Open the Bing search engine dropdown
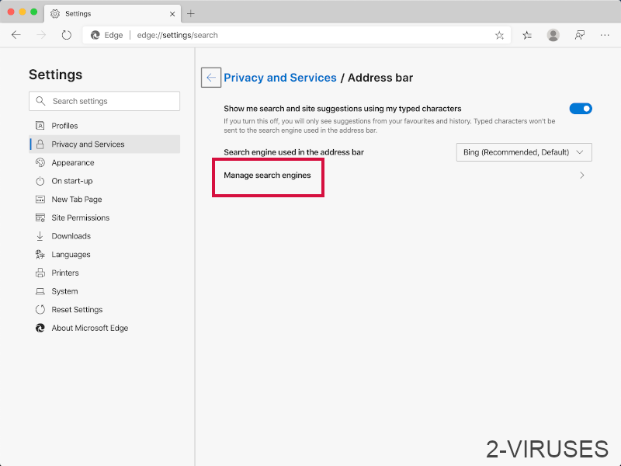The height and width of the screenshot is (466, 621). pos(524,152)
